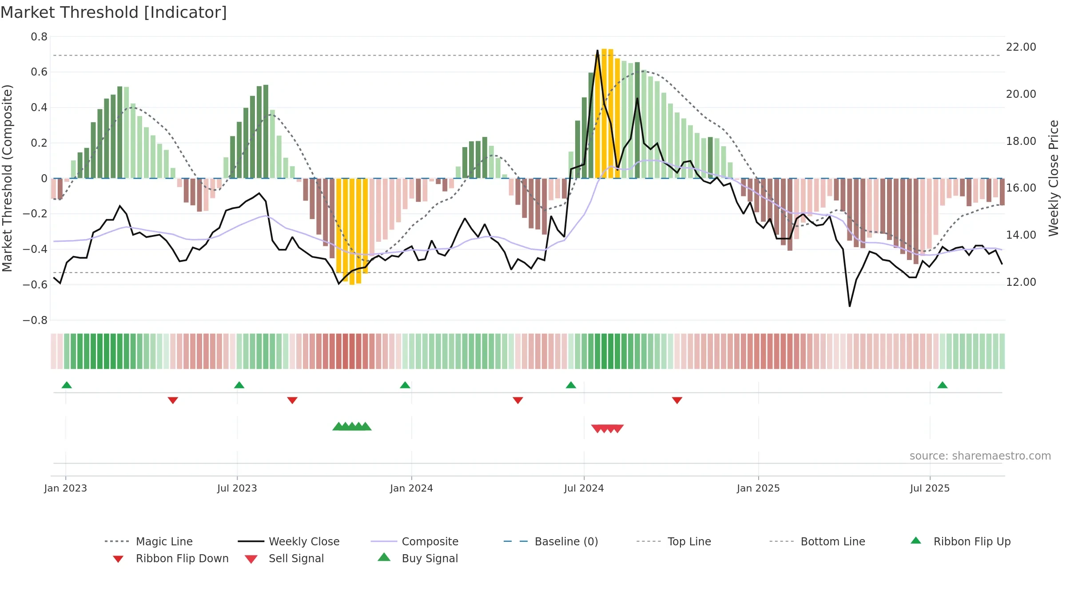Click the 18.00 price axis label
This screenshot has height=600, width=1066.
tap(1021, 141)
